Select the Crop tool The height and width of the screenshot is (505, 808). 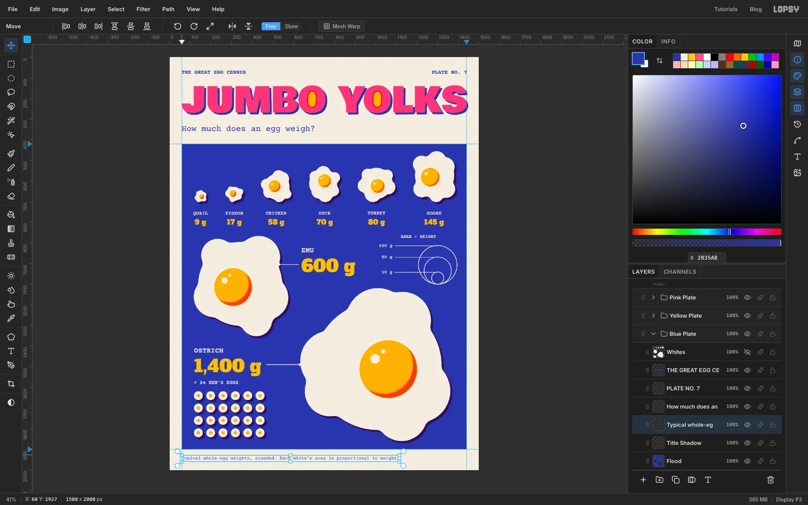tap(11, 384)
